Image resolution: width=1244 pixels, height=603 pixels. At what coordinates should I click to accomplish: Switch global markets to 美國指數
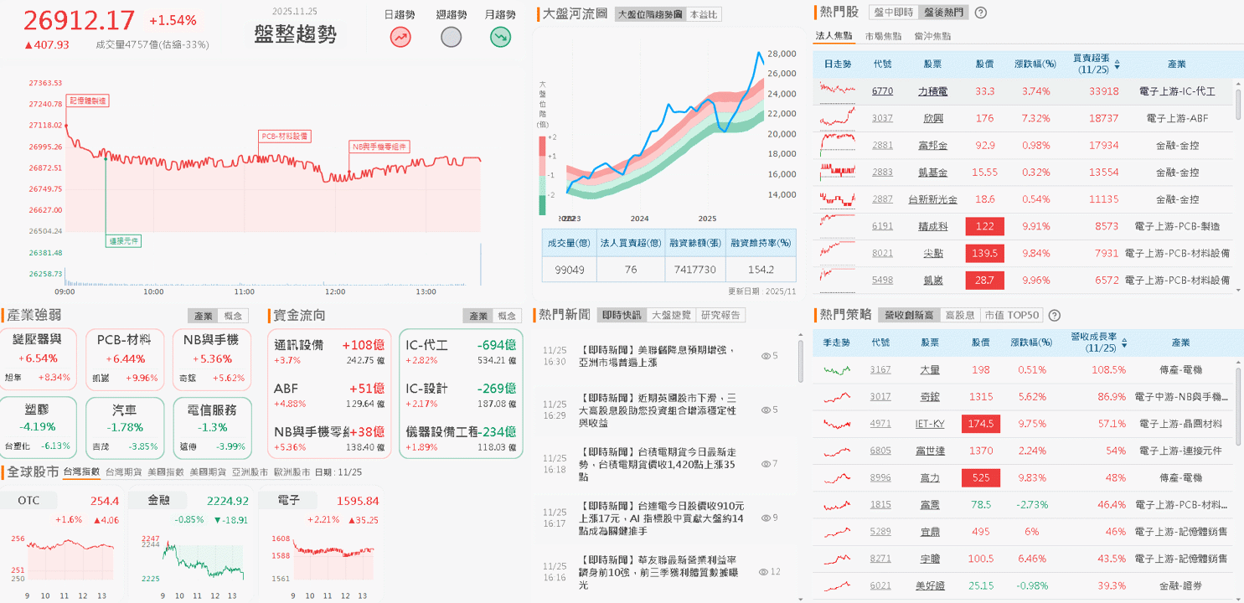[x=166, y=472]
